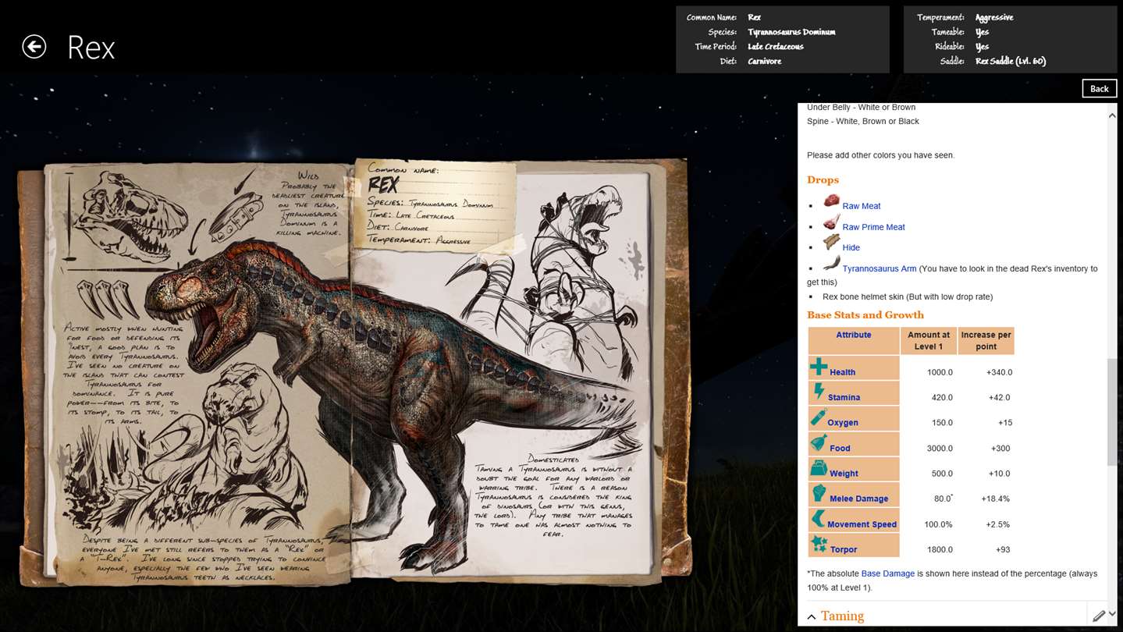Click the pencil edit icon beside Taming
This screenshot has height=632, width=1123.
coord(1099,616)
